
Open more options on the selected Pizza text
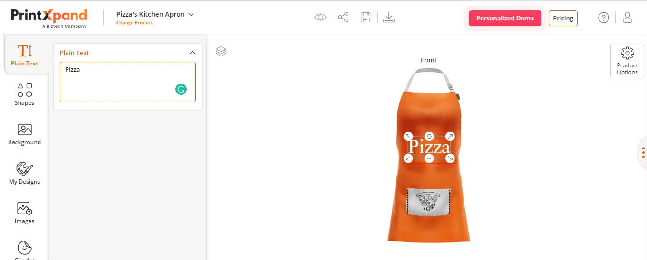click(x=429, y=158)
